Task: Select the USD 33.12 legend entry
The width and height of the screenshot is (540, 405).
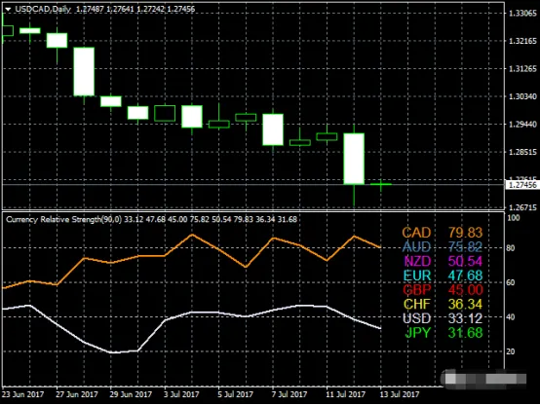Action: [x=443, y=318]
